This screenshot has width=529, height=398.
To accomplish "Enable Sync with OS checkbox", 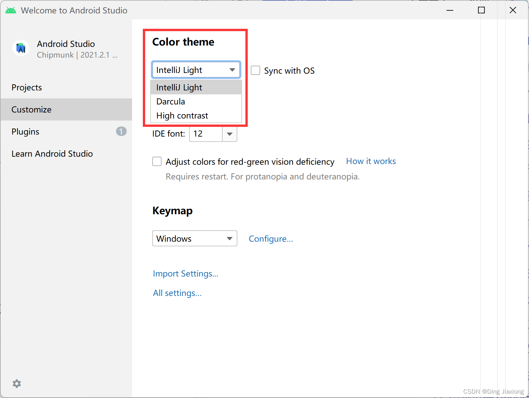I will (255, 70).
